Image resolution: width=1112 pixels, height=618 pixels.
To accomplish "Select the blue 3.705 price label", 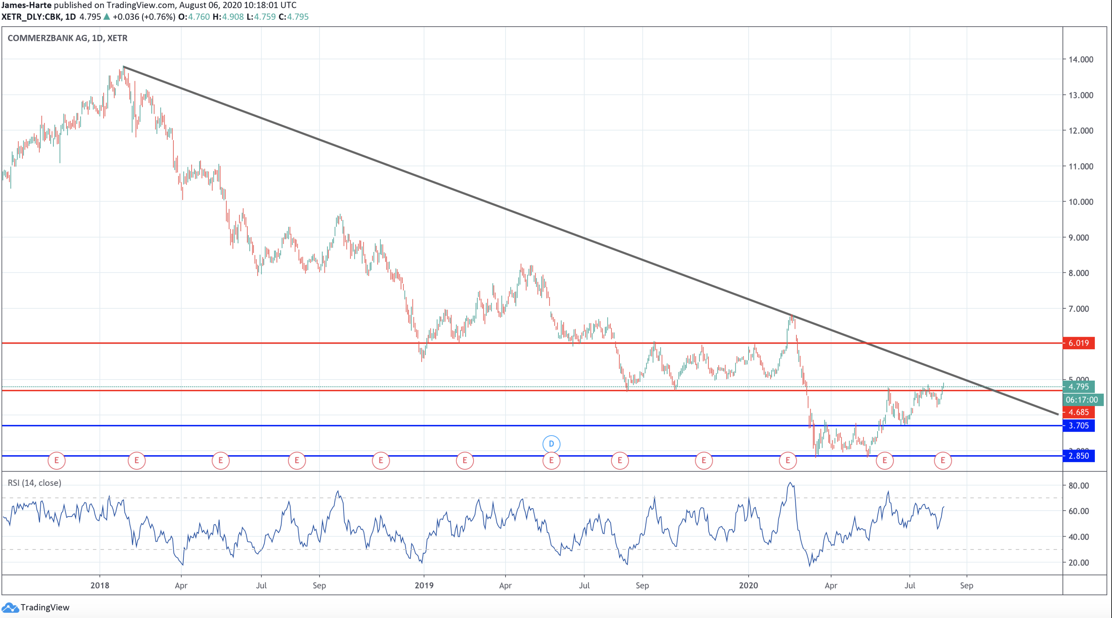I will coord(1078,425).
